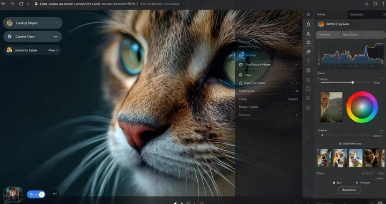Open the portrait thumbnail in the bottom-left corner
Screen dimensions: 386x204
13,194
